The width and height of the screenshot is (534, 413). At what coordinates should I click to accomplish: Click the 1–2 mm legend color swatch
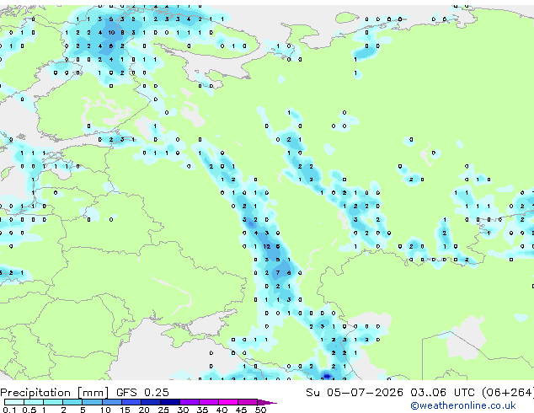pyautogui.click(x=53, y=402)
